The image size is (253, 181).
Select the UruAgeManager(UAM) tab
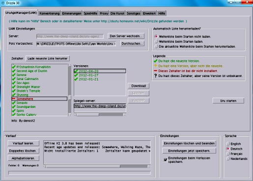21,13
